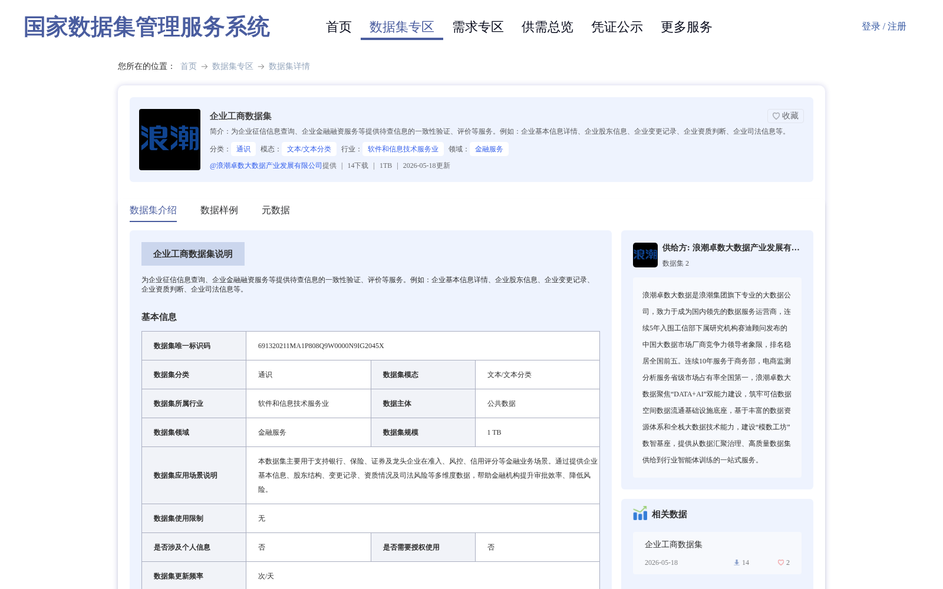This screenshot has width=943, height=589.
Task: Click the 数据集领域 table label
Action: [172, 432]
